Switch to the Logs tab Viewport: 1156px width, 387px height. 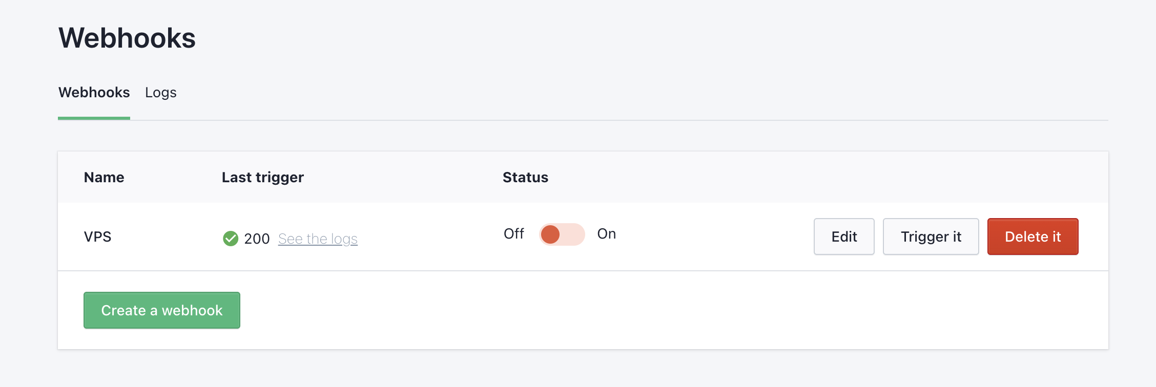[x=160, y=93]
